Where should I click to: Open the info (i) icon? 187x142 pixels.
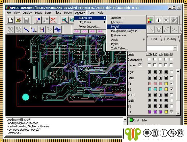[158, 20]
